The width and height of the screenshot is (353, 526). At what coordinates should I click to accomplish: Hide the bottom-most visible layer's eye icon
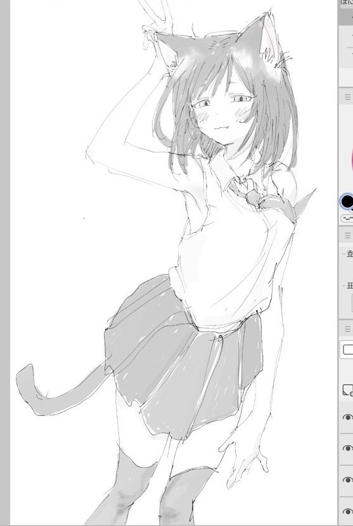(x=348, y=511)
